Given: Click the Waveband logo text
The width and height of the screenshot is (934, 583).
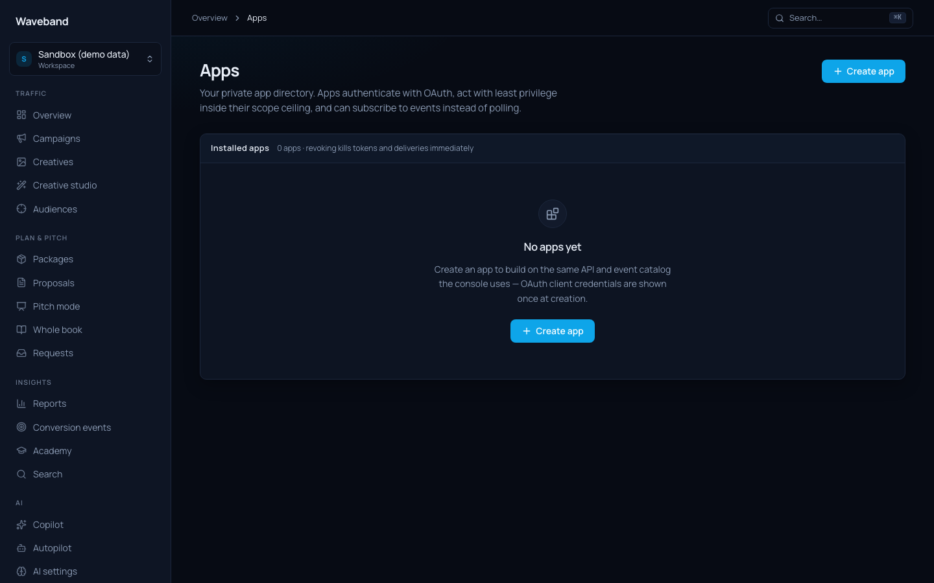Looking at the screenshot, I should pos(42,21).
